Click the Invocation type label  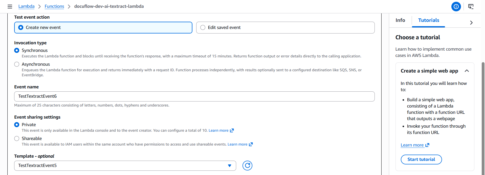[30, 43]
